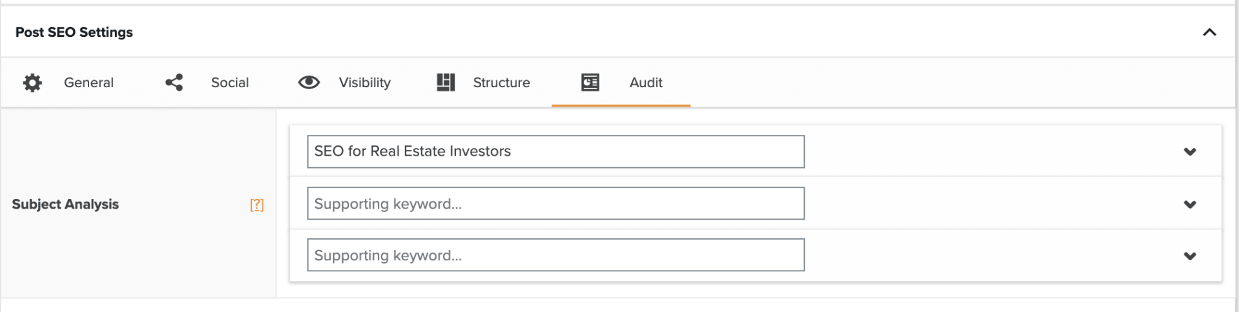The width and height of the screenshot is (1240, 312).
Task: Expand the bottom Supporting keyword row arrow
Action: 1190,256
